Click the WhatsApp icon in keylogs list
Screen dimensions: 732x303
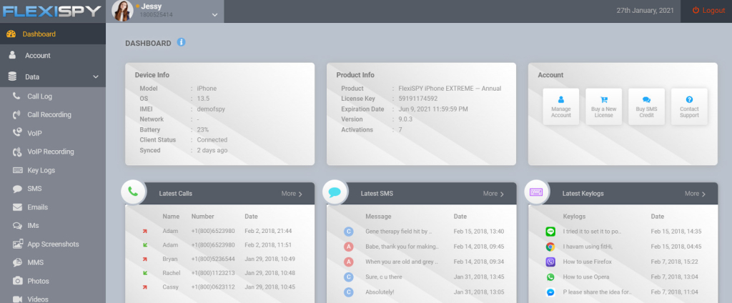pos(550,277)
